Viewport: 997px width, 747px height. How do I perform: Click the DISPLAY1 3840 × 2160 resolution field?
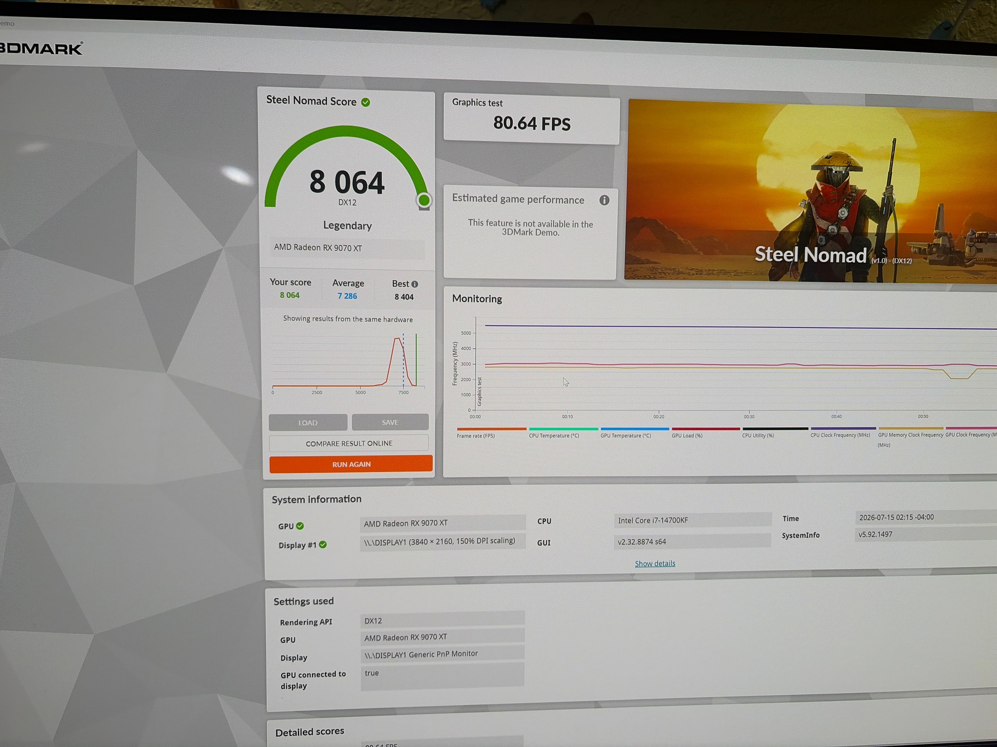click(x=443, y=541)
